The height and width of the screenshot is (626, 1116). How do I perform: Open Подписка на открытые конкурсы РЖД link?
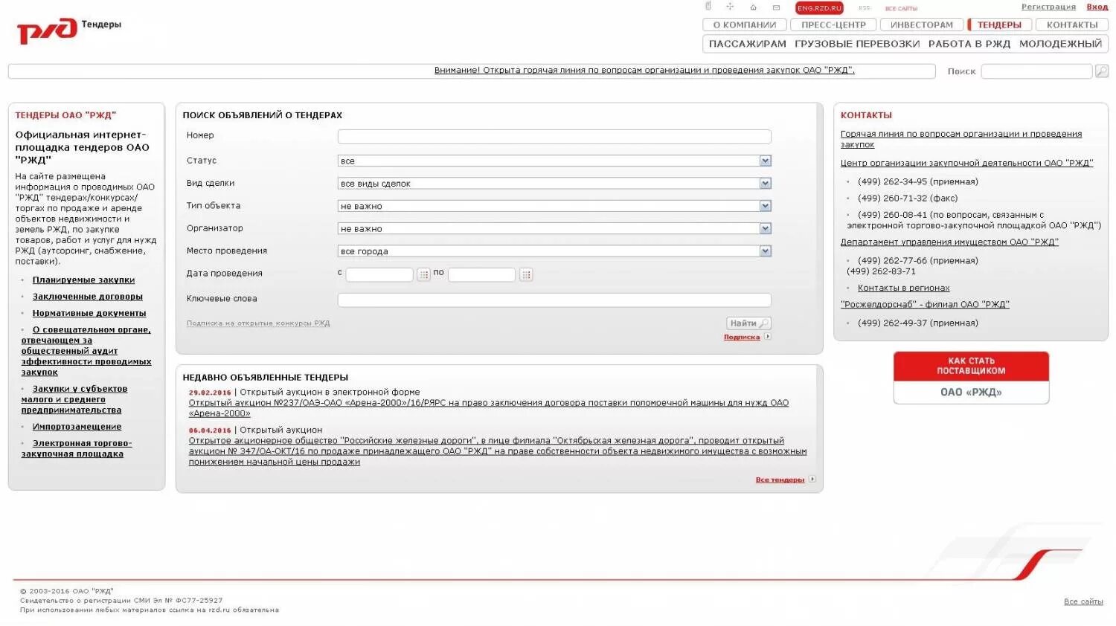258,323
